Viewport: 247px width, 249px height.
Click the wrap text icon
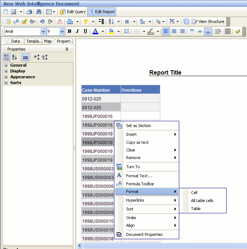(218, 31)
